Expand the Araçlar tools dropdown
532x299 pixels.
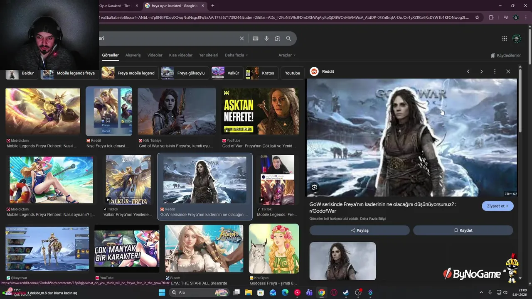coord(287,55)
